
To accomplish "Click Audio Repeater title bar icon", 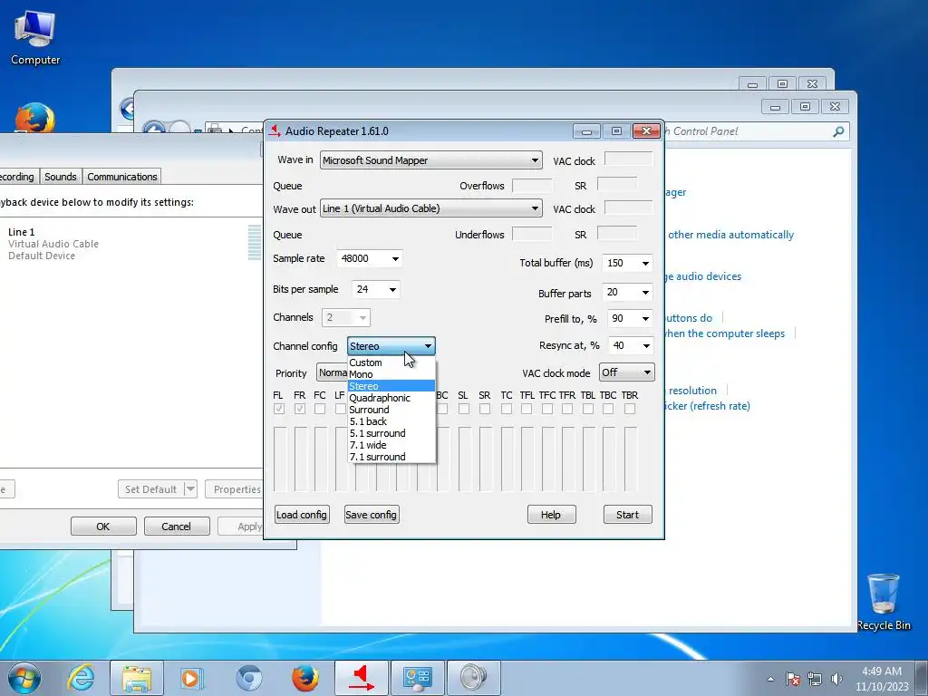I will [x=275, y=130].
